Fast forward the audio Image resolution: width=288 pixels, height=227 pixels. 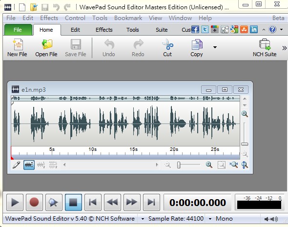[x=132, y=202]
